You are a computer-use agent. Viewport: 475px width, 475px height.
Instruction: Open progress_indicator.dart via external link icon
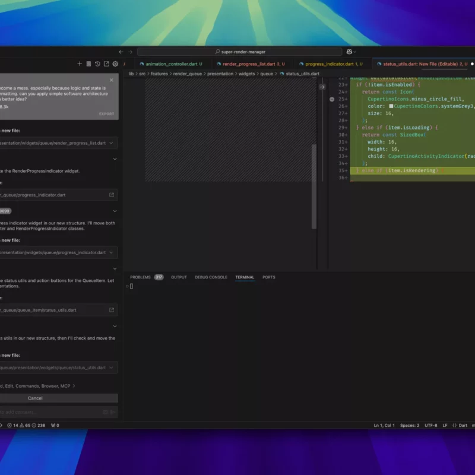pos(111,195)
